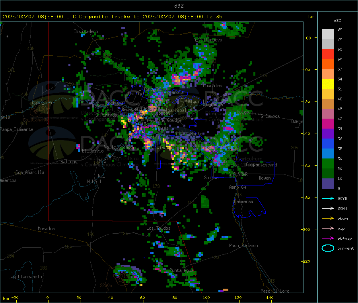Select the dark green band between 20 and 10
Image resolution: width=358 pixels, height=303 pixels.
click(x=328, y=174)
